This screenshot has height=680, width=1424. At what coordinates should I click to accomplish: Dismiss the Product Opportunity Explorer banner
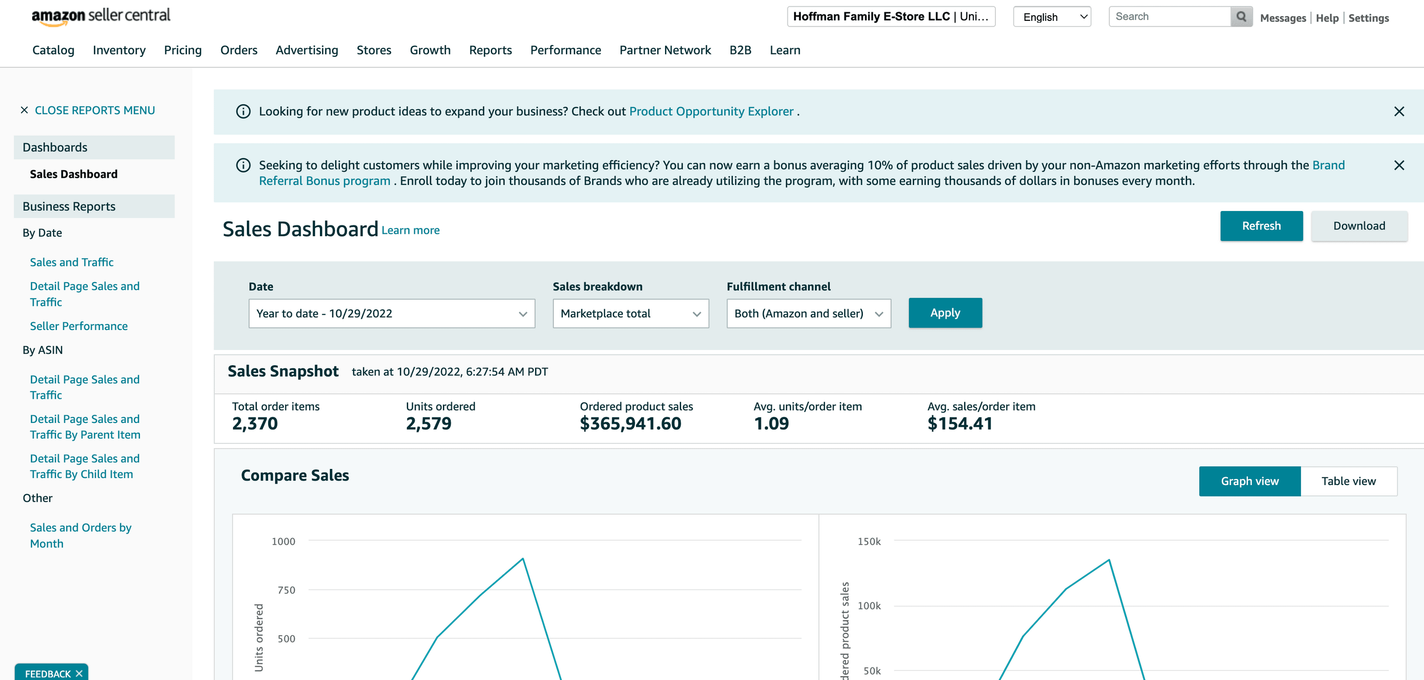pos(1398,111)
